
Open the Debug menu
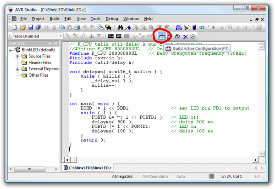pyautogui.click(x=112, y=19)
